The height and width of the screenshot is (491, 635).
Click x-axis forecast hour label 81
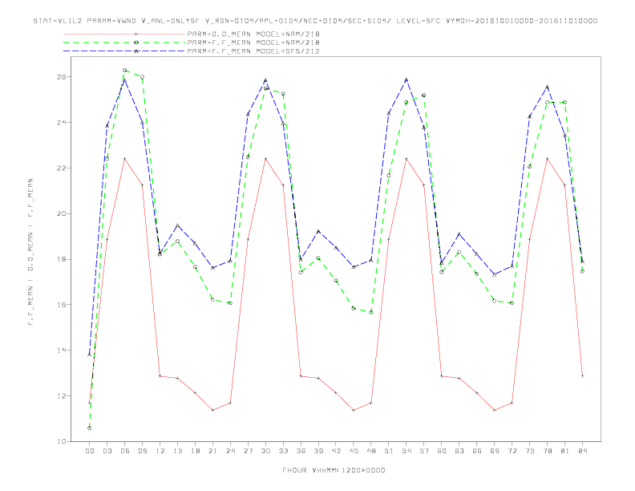point(565,451)
